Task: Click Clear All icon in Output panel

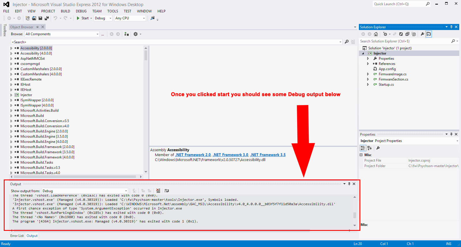Action: coord(158,191)
